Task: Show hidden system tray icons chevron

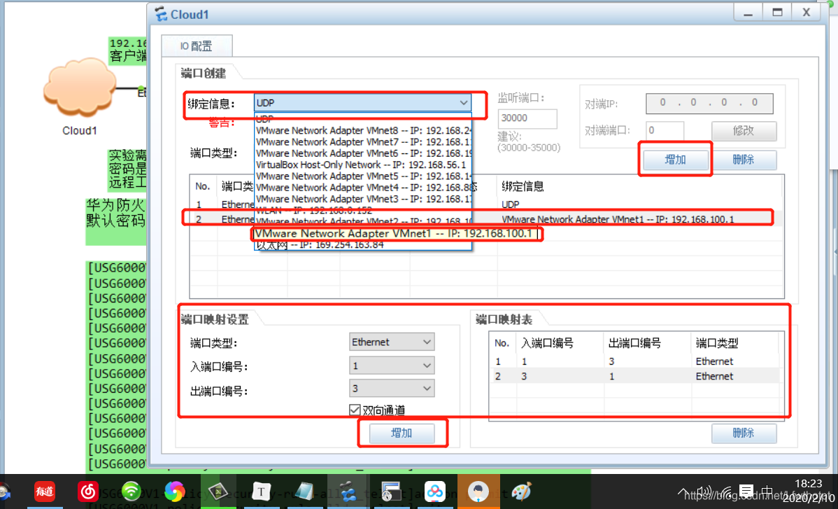Action: [x=683, y=491]
